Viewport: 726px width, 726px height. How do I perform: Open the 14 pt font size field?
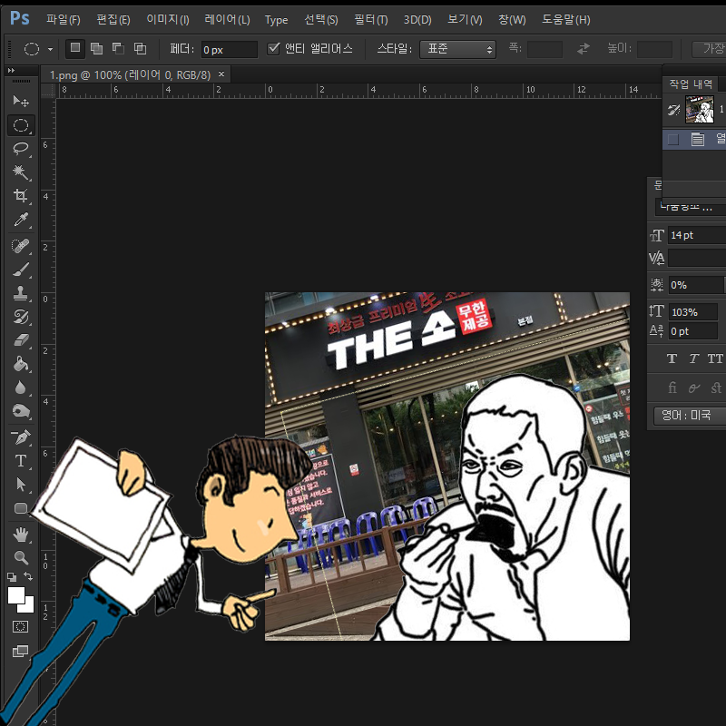697,235
